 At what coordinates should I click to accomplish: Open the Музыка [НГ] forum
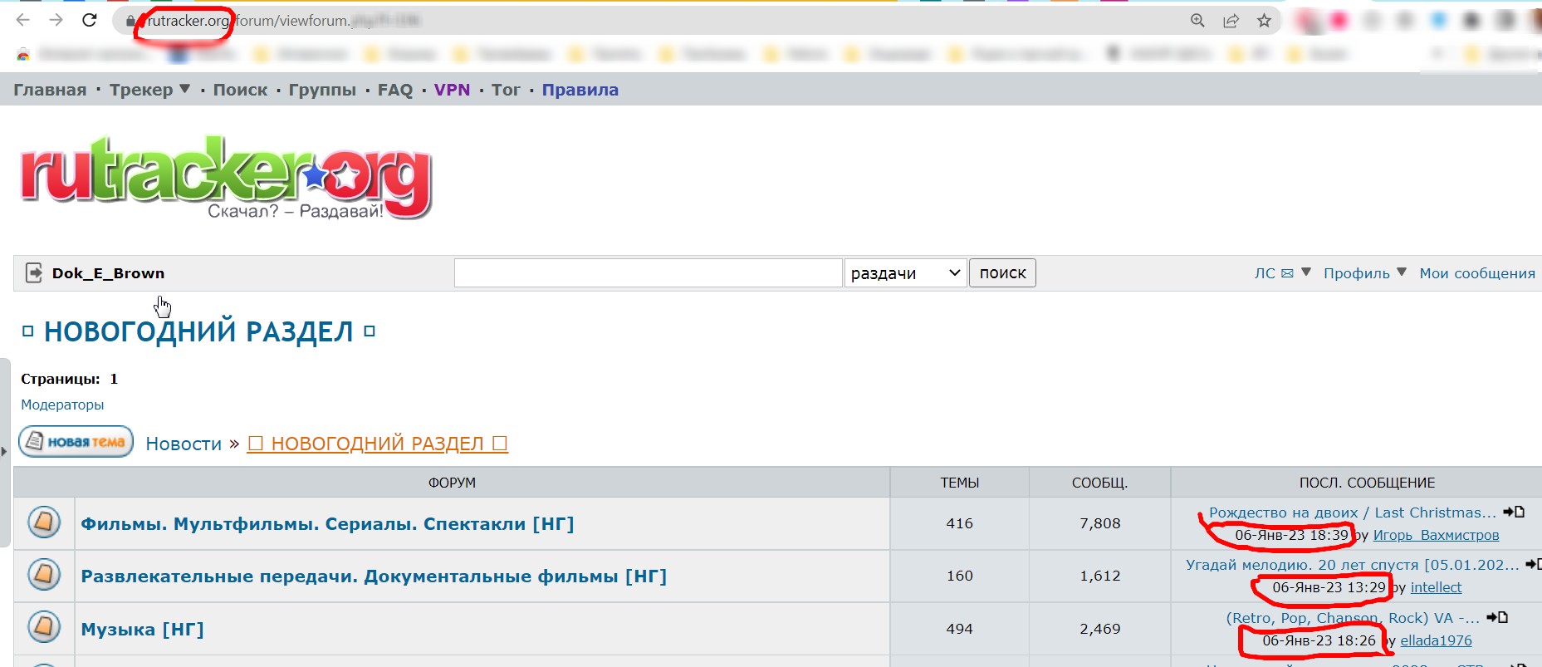(142, 629)
